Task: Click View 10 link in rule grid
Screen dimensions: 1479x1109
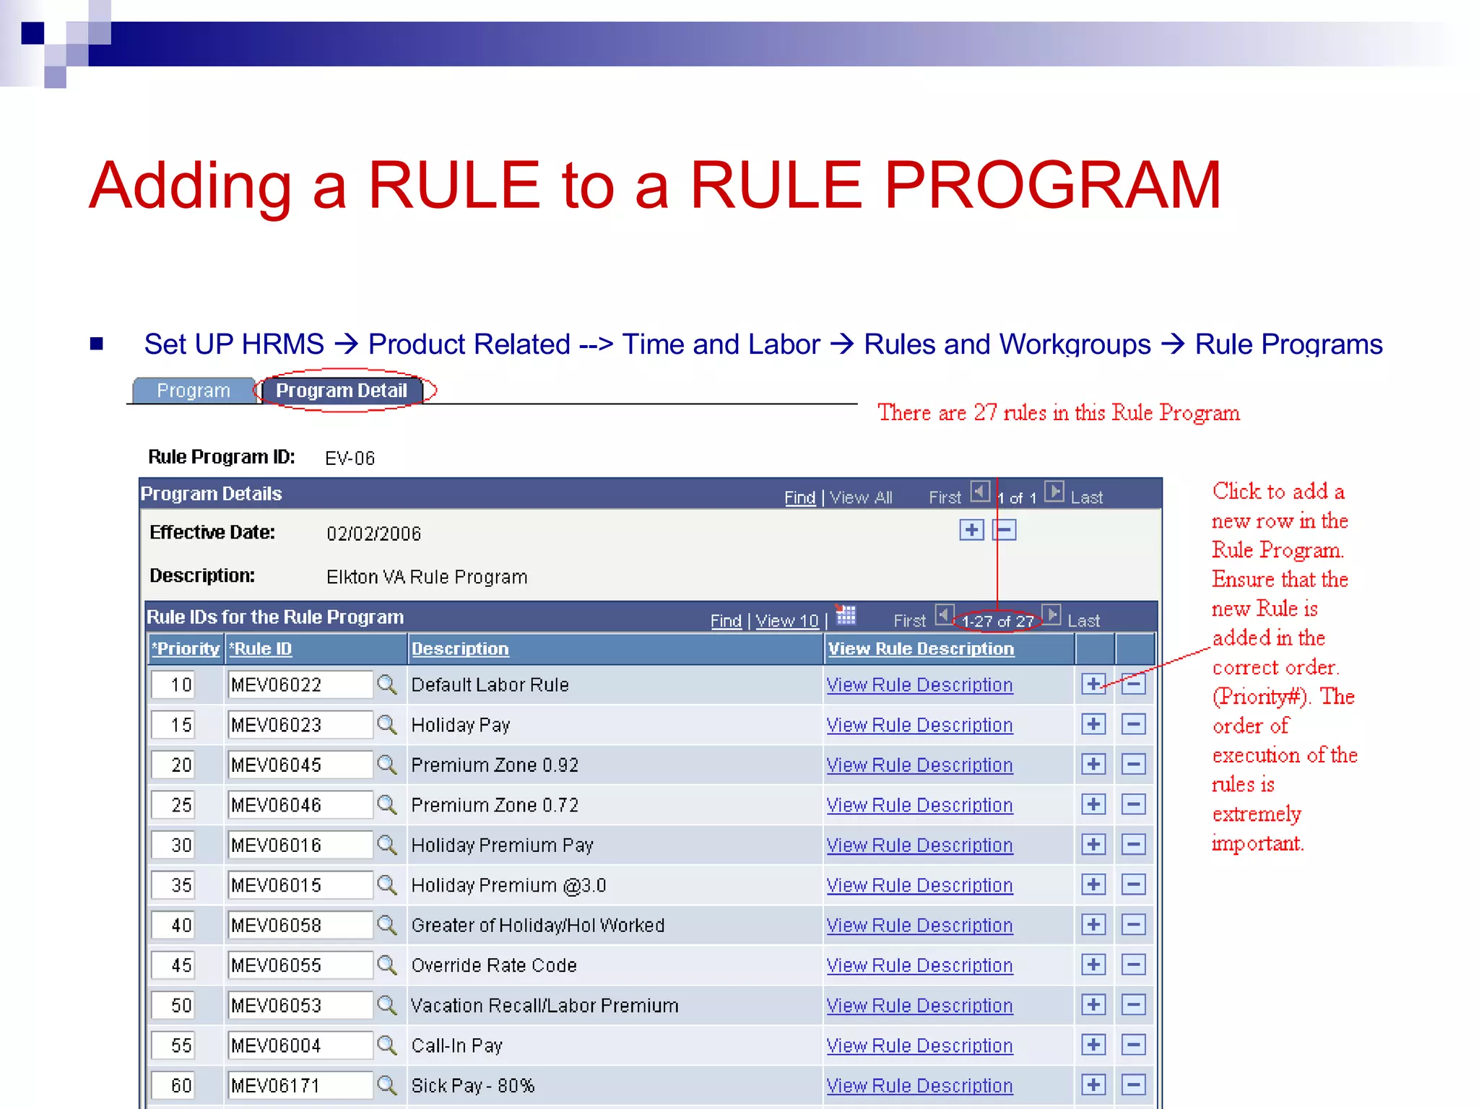Action: [786, 621]
